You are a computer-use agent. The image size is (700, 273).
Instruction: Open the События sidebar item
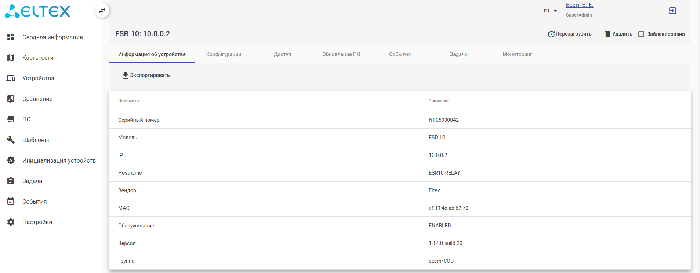tap(35, 201)
